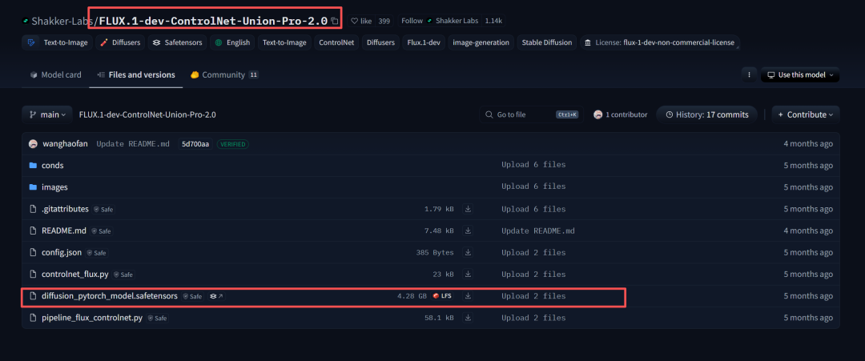Open the Contribute dropdown

coord(806,114)
